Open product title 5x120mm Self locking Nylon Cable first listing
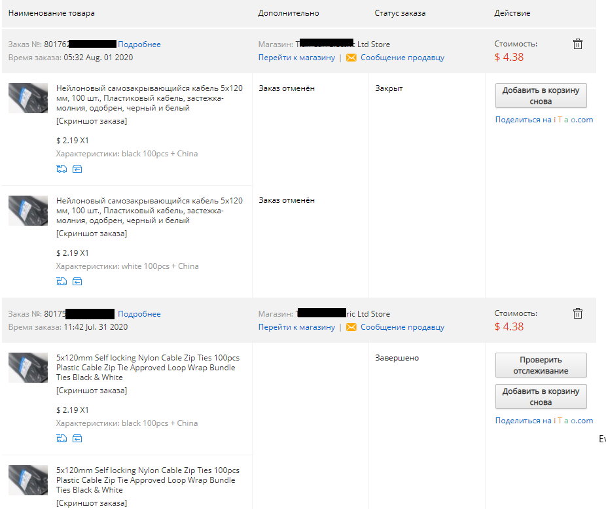This screenshot has height=509, width=606. (148, 368)
